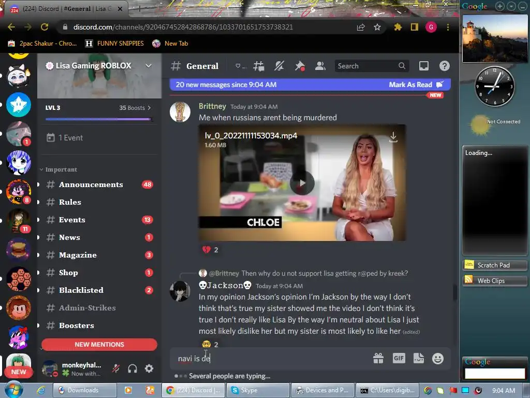The height and width of the screenshot is (398, 530).
Task: Toggle deafen headphones icon
Action: click(132, 368)
